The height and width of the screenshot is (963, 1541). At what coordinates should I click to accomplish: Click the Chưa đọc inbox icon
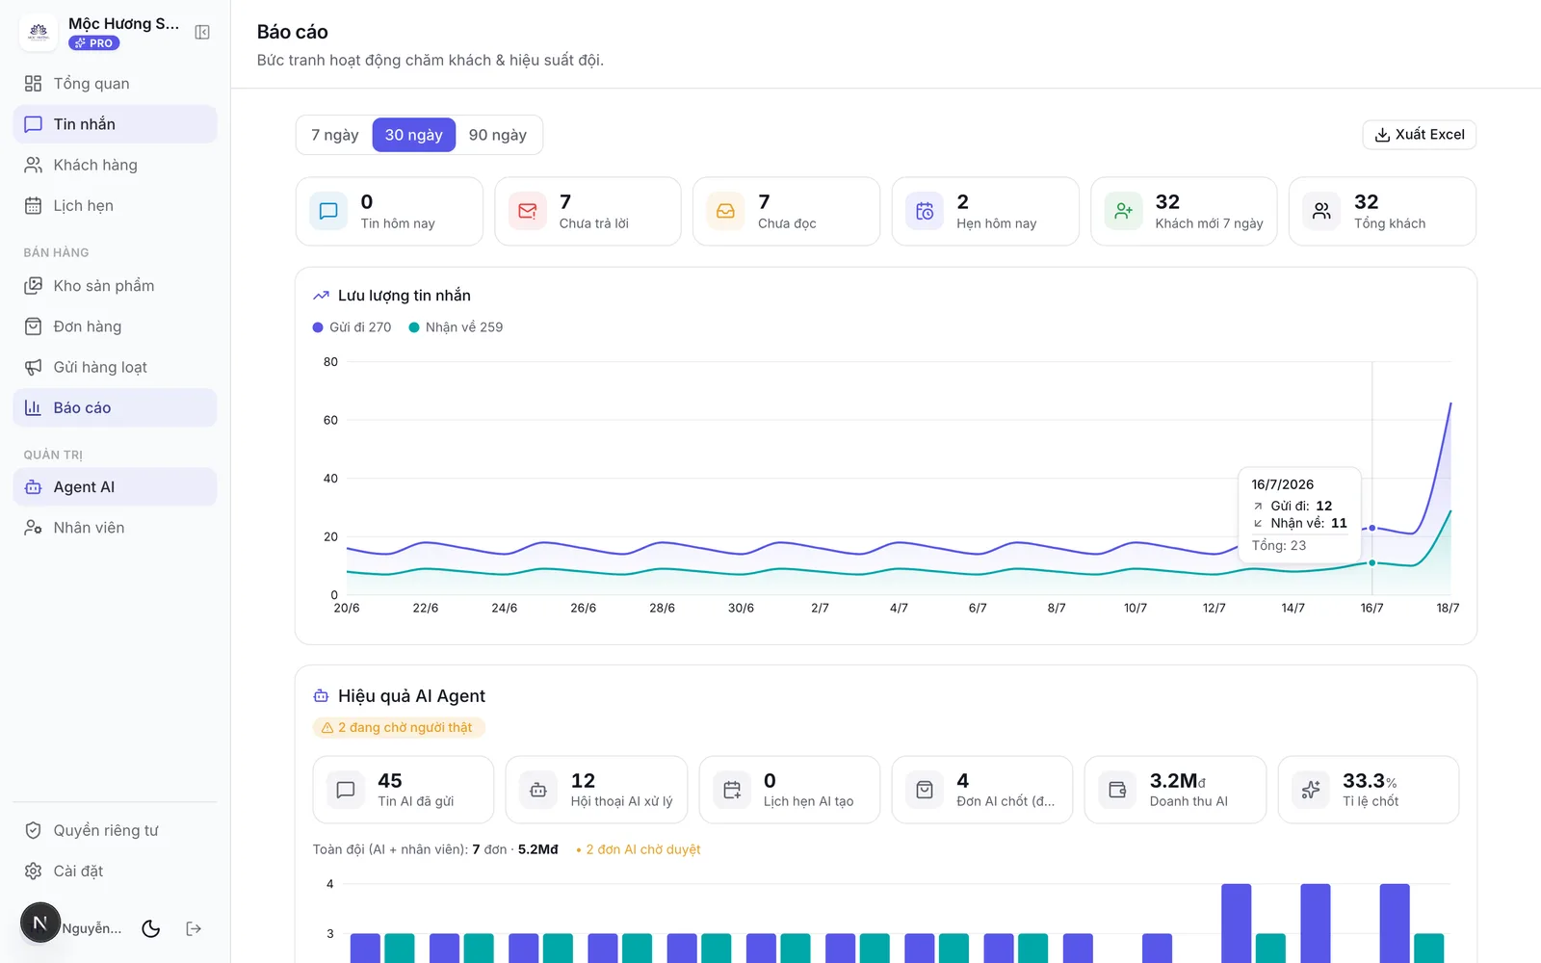click(x=725, y=211)
